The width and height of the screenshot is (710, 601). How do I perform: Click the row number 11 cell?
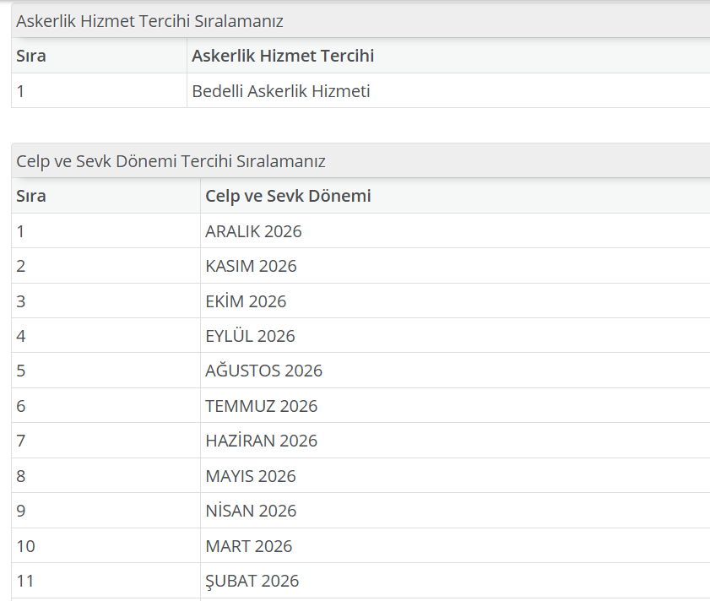25,581
